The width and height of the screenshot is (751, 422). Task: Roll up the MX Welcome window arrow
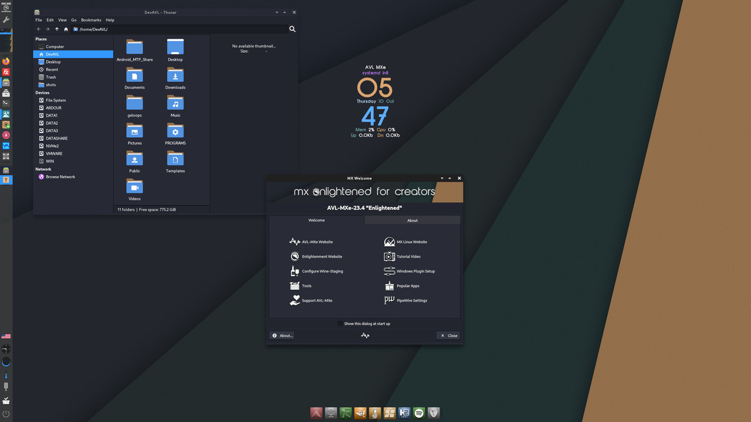(x=450, y=178)
